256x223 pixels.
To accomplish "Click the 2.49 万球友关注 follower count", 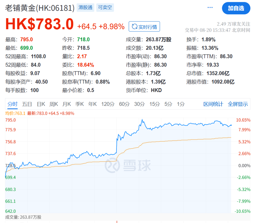I will click(233, 24).
